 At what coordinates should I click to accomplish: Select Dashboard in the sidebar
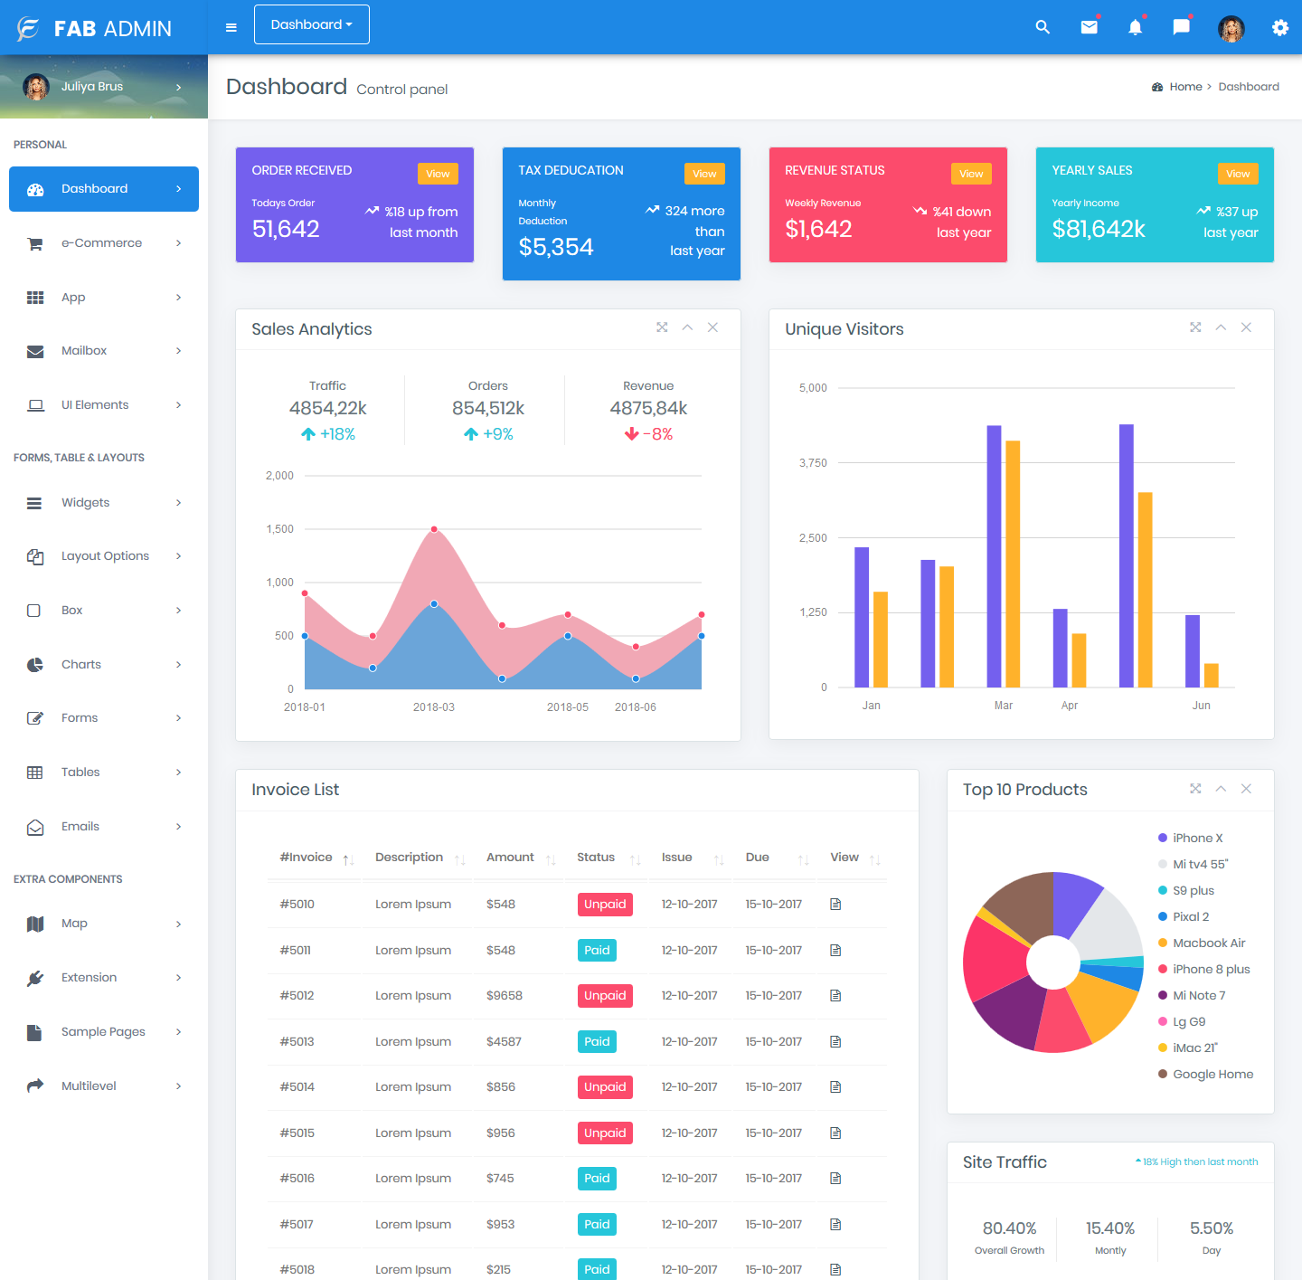point(104,189)
